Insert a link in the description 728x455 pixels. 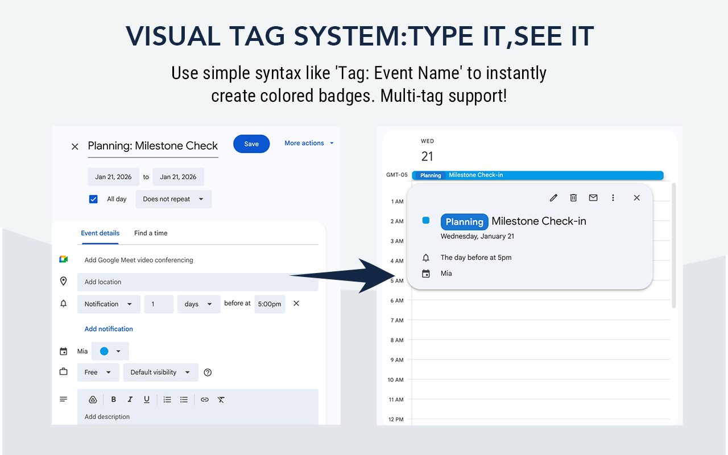(204, 399)
